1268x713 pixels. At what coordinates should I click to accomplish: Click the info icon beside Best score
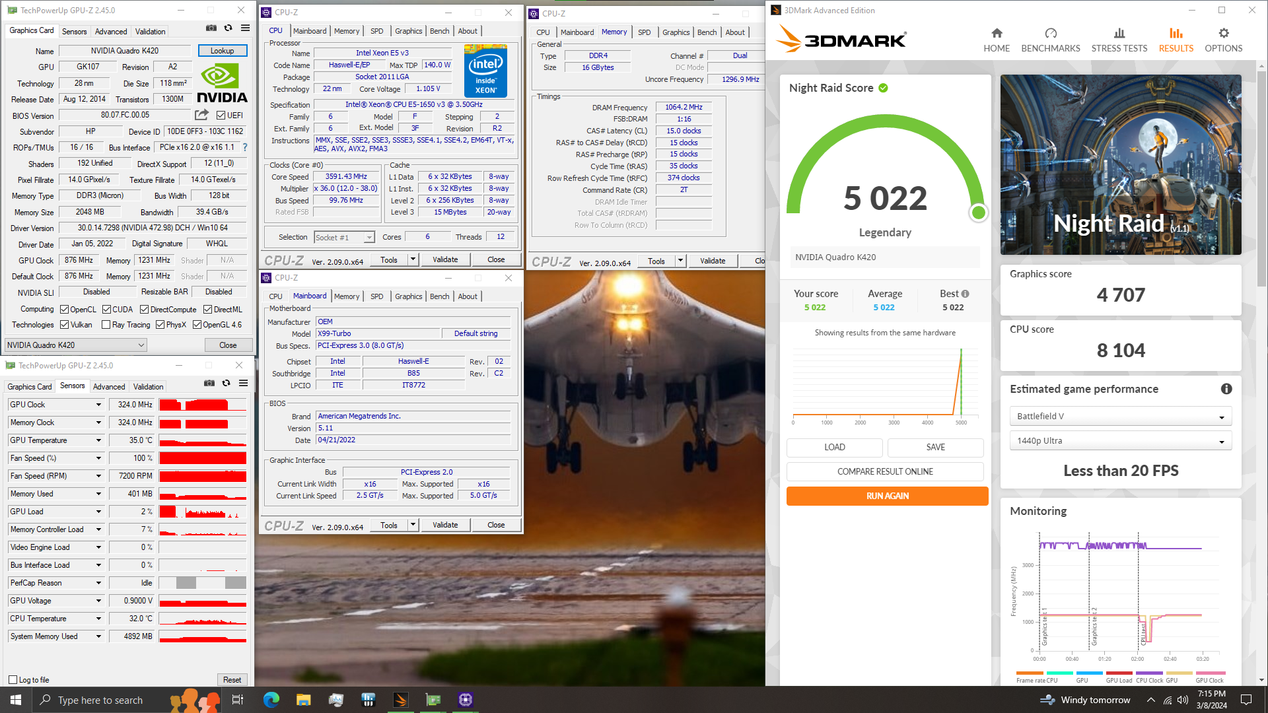(966, 294)
